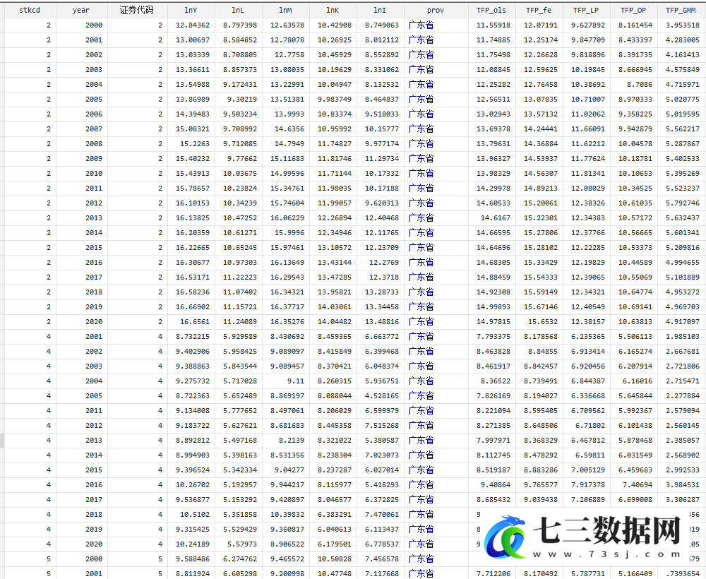Click the TFP_LP column header

coord(586,10)
